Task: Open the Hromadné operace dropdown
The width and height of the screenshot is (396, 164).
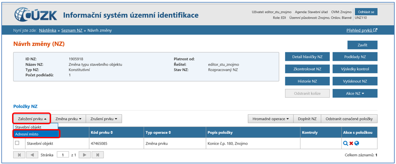Action: tap(271, 119)
